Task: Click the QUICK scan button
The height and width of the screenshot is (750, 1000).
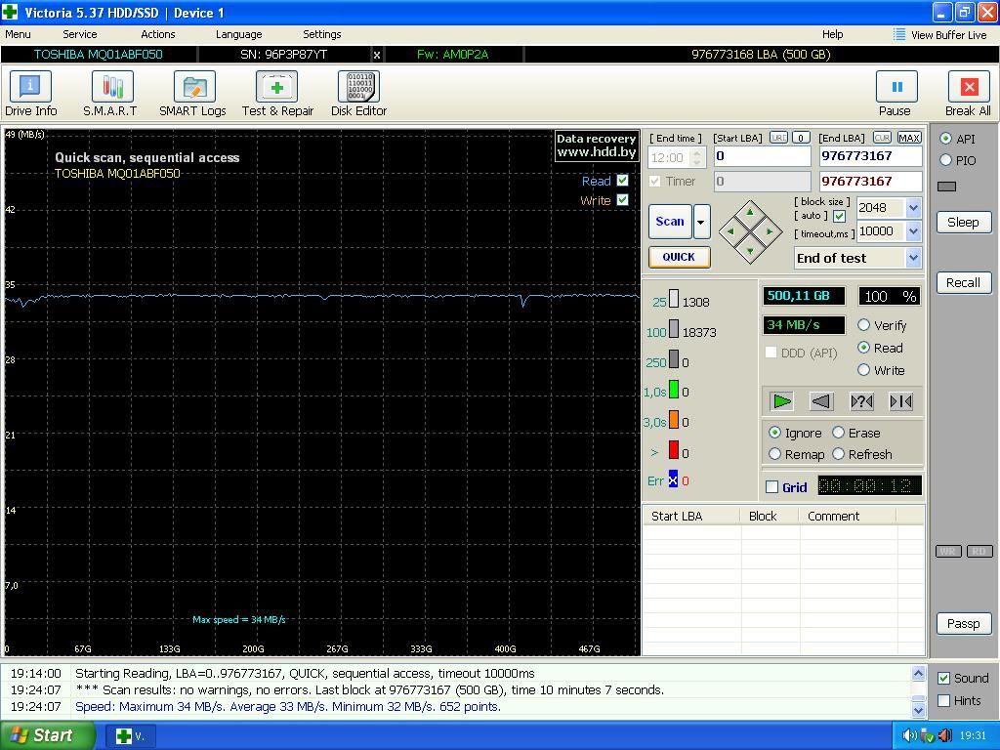Action: (x=680, y=257)
